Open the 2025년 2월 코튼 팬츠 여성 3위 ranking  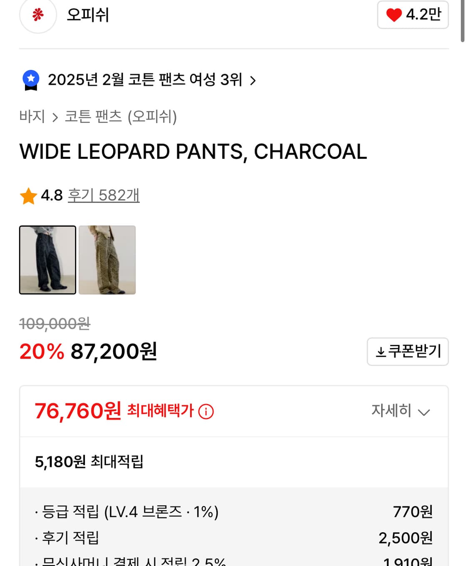point(145,79)
